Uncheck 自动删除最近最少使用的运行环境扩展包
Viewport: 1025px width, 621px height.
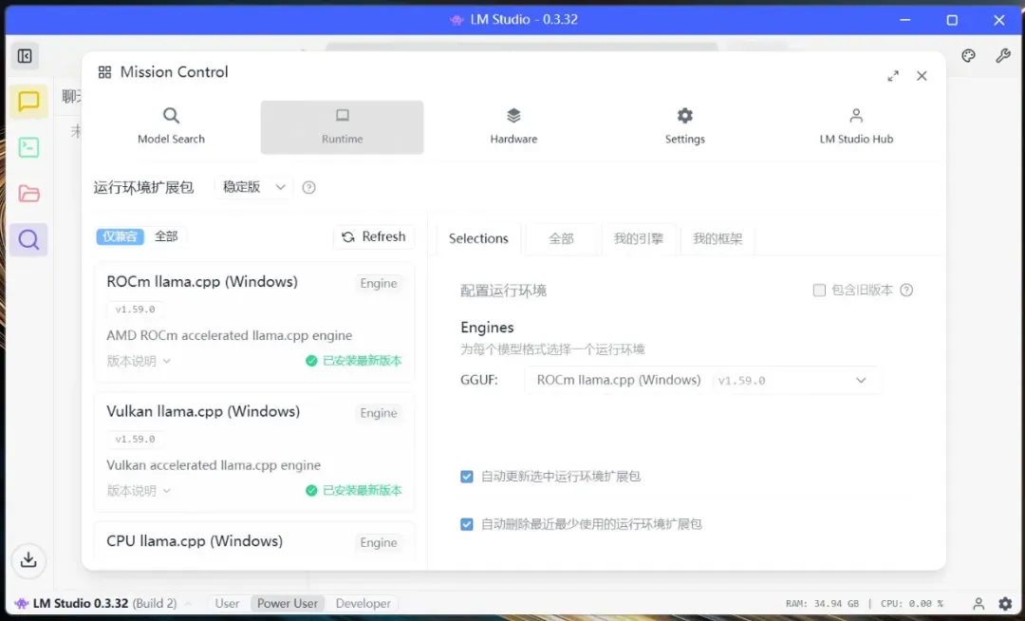467,524
